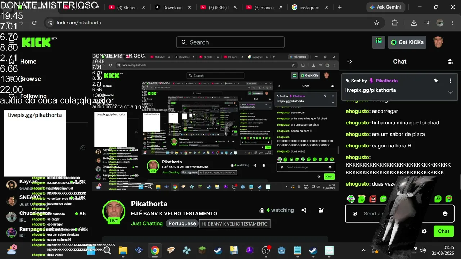Open Windows taskbar search
This screenshot has width=461, height=259.
click(107, 250)
